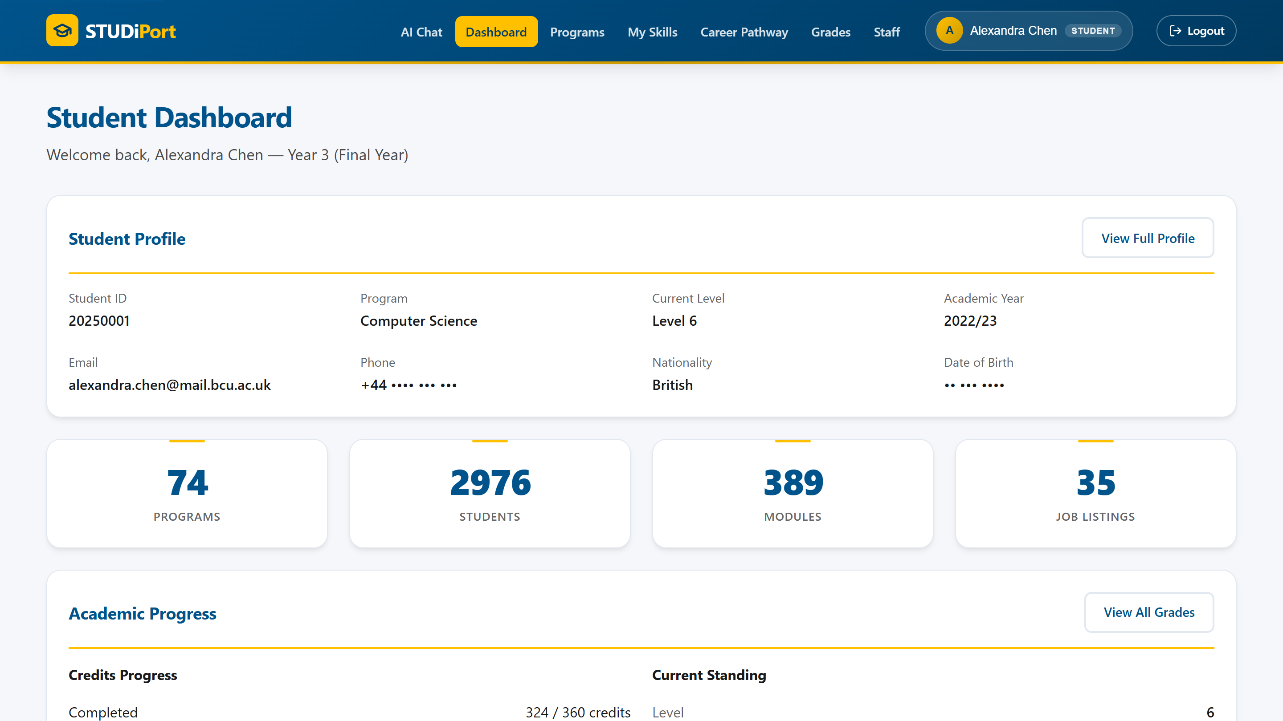Open the 2976 Students stat card
1283x721 pixels.
pyautogui.click(x=490, y=494)
